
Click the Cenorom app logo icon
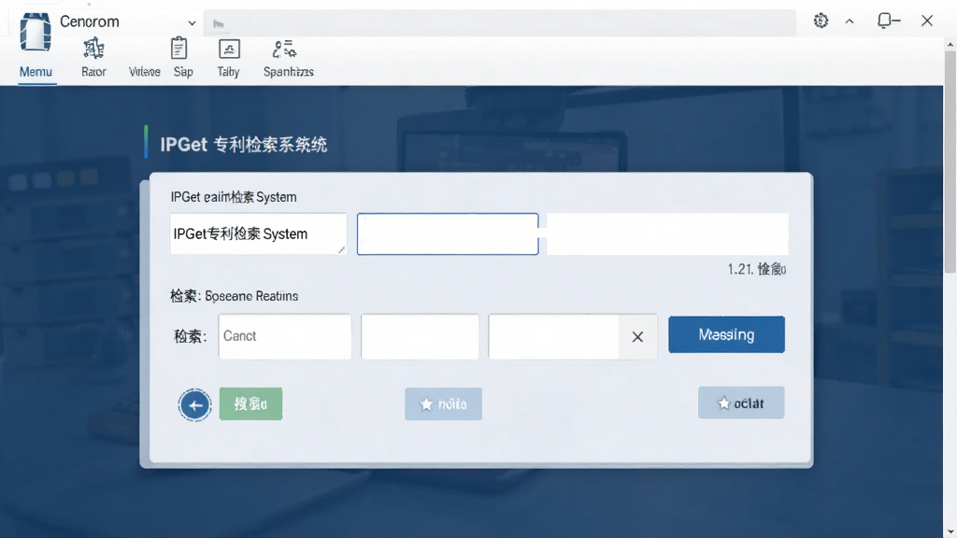[x=36, y=32]
